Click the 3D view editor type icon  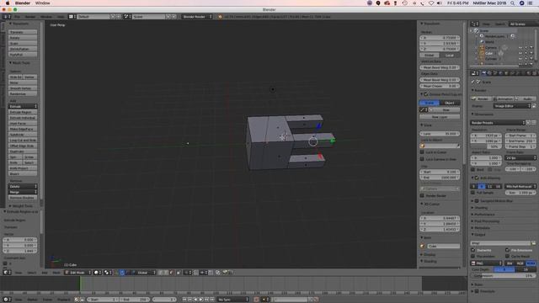(7, 273)
